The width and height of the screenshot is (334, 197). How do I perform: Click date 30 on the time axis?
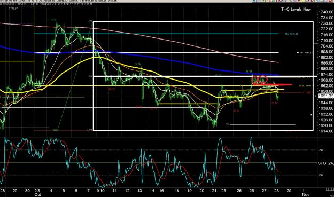tap(27, 191)
